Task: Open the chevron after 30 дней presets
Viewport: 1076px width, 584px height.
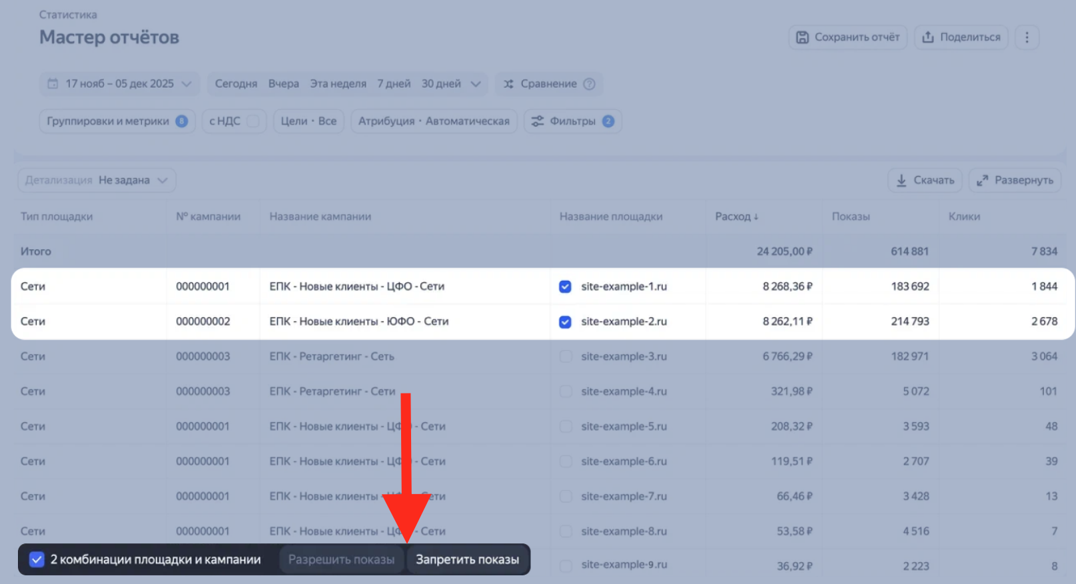Action: pyautogui.click(x=476, y=84)
